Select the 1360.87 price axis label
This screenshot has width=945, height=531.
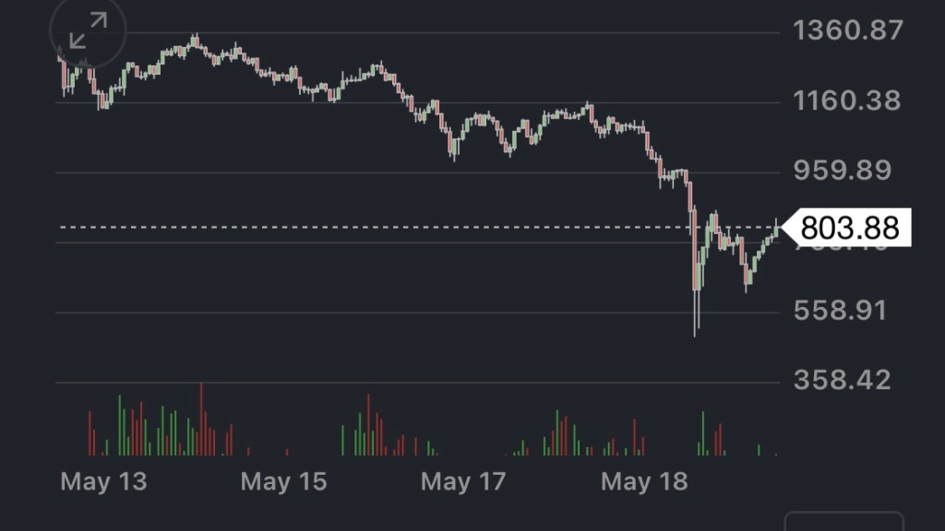click(x=847, y=31)
